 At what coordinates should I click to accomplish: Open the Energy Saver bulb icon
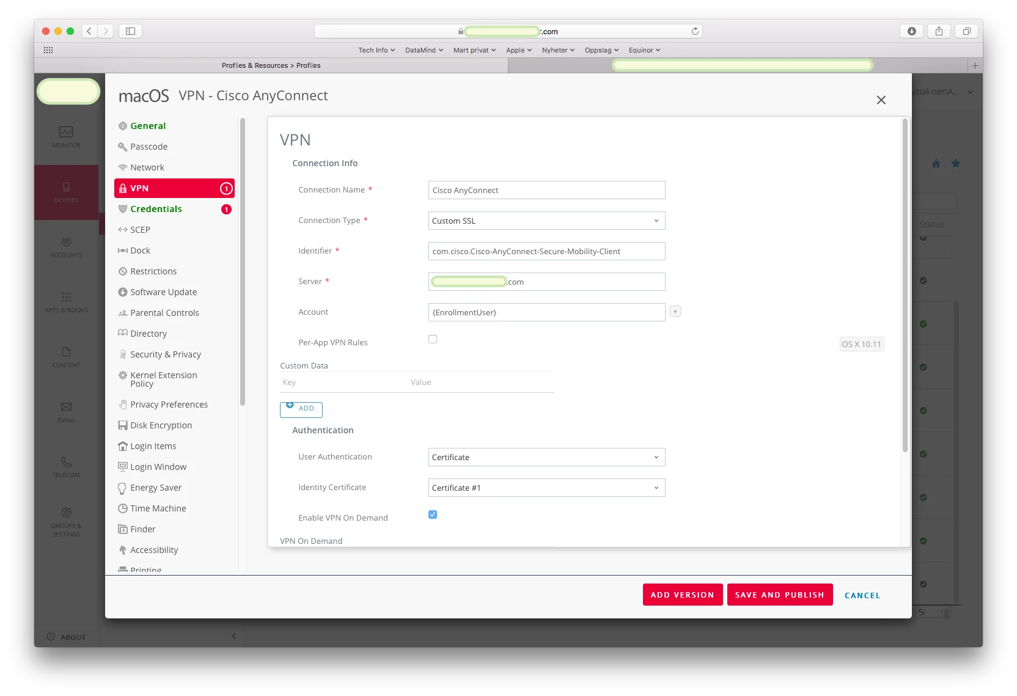[x=122, y=488]
